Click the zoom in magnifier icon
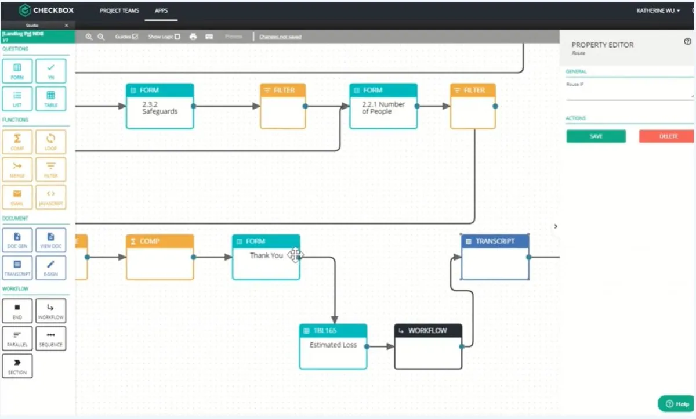 pos(89,37)
